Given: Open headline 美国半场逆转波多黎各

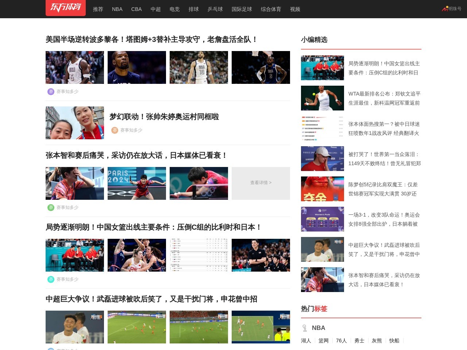Looking at the screenshot, I should [x=151, y=39].
